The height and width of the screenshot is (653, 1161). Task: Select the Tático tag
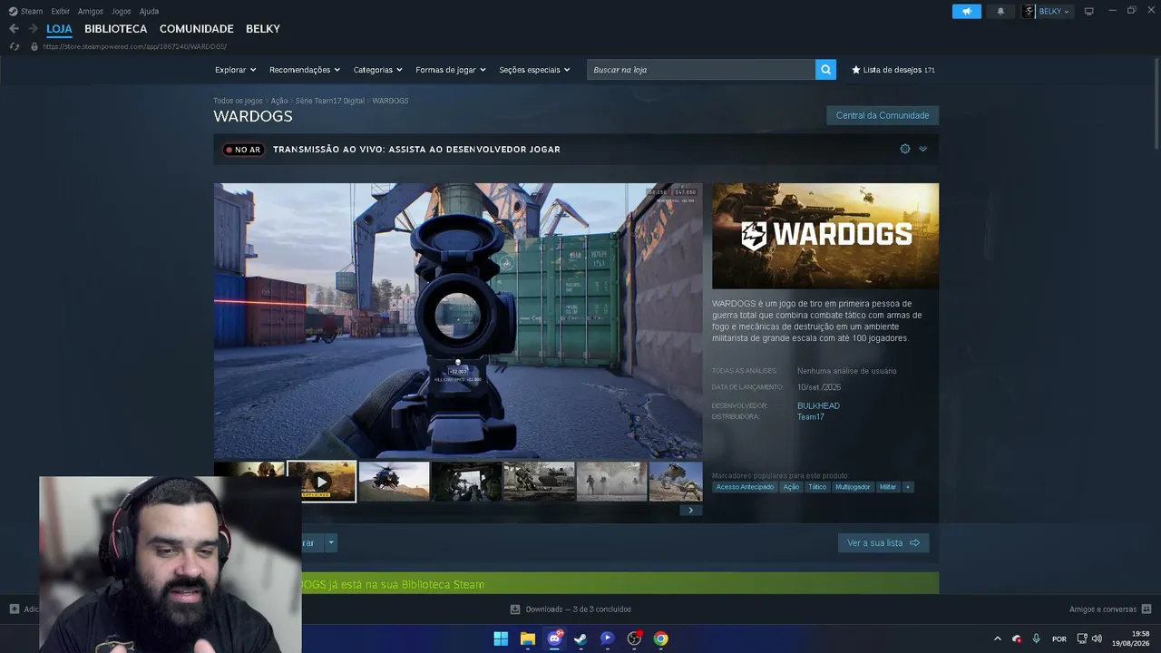pos(817,487)
